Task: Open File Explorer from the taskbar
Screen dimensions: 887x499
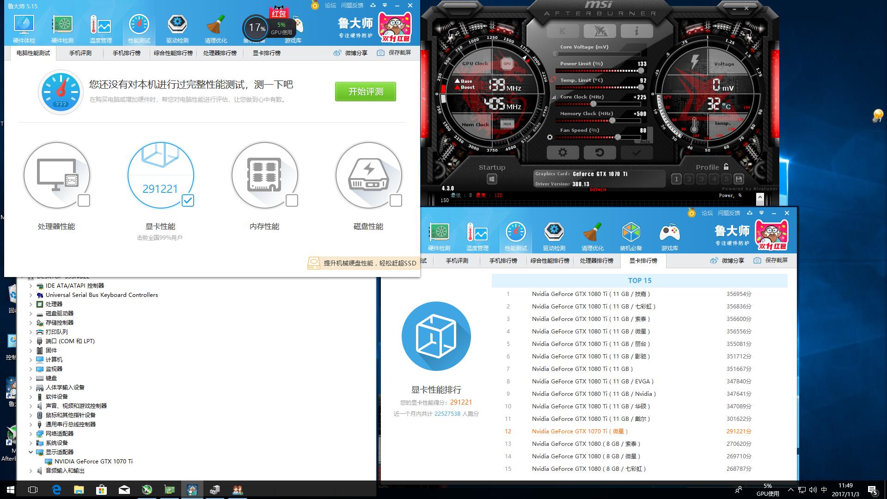Action: [79, 490]
